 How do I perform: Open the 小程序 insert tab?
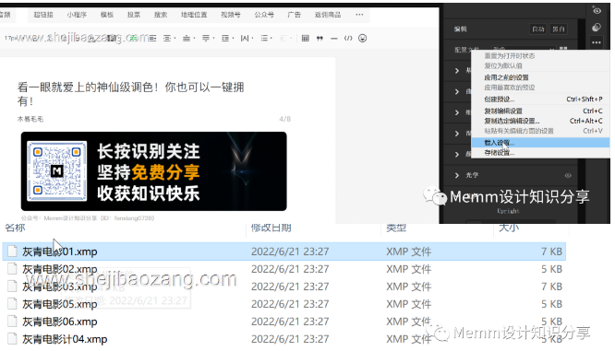[x=77, y=15]
